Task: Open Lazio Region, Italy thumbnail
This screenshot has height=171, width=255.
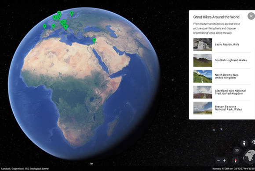Action: click(x=203, y=45)
